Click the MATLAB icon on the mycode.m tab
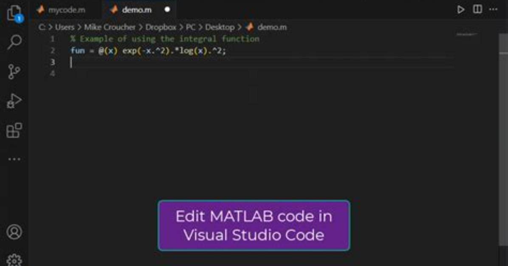Screen dimensions: 508x266 click(40, 10)
